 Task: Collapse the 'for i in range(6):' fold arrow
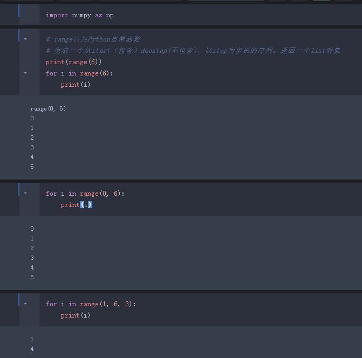25,73
